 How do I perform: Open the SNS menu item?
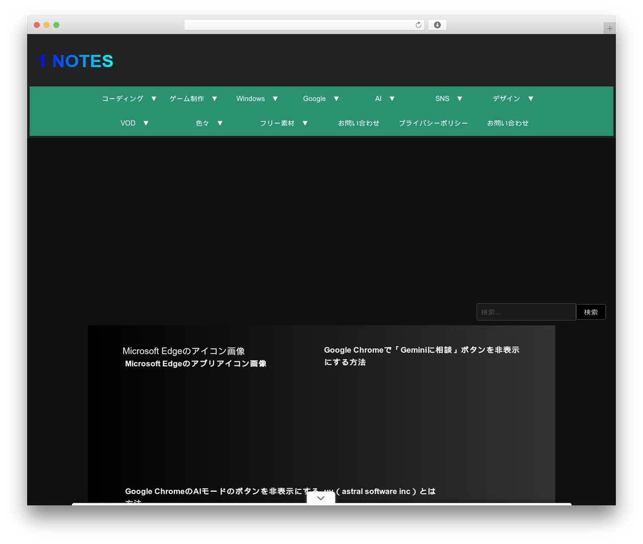[443, 99]
